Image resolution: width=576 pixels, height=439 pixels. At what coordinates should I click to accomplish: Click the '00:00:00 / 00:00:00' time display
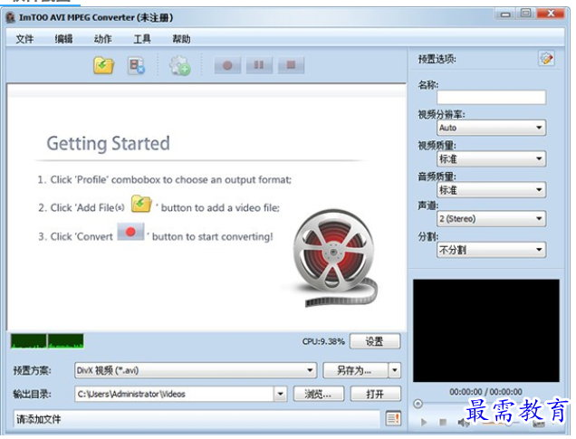(485, 392)
